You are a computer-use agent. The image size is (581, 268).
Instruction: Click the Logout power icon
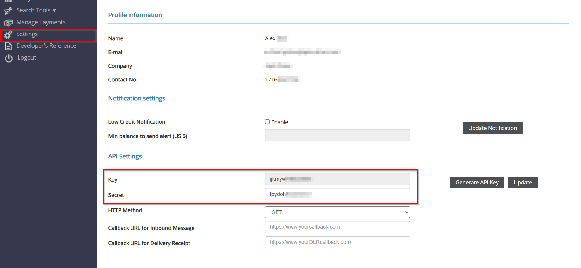[9, 58]
